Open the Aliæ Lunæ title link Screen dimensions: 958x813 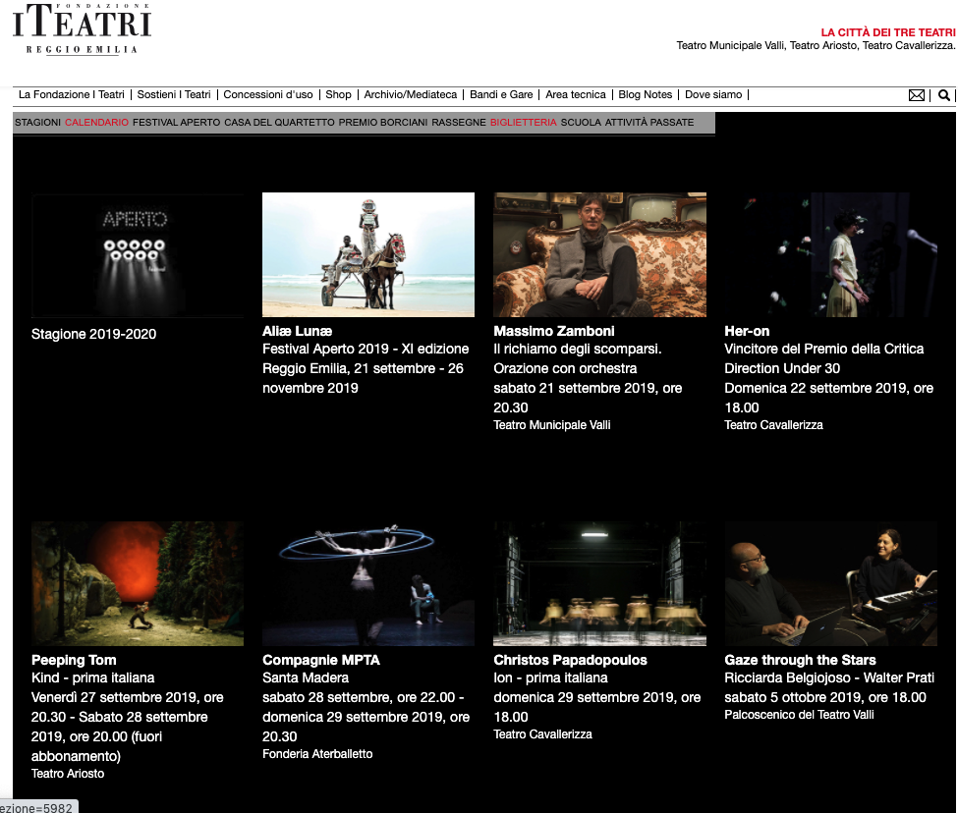coord(297,331)
